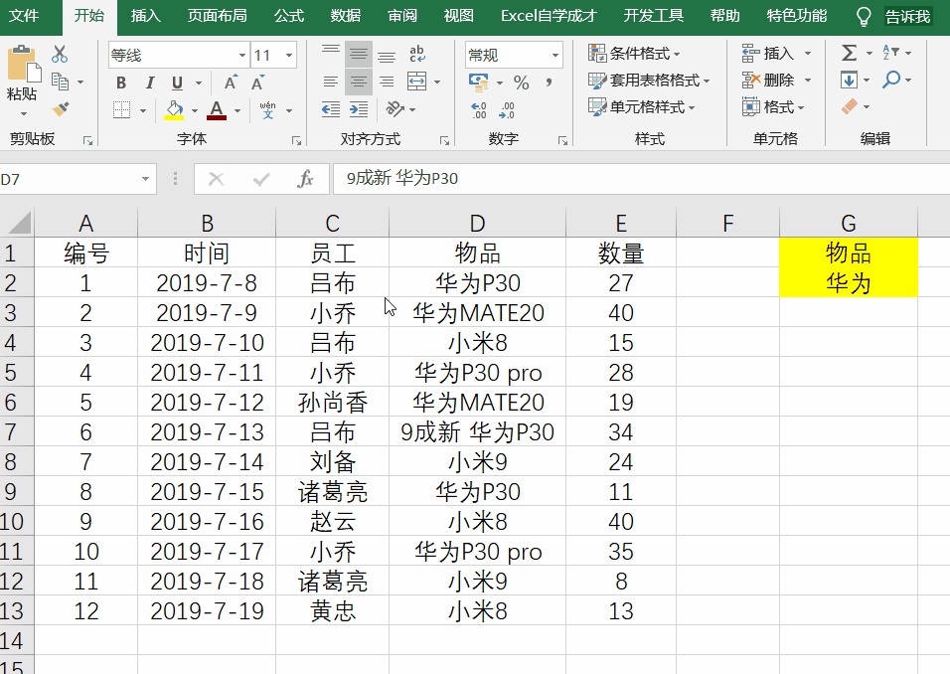Set middle vertical alignment

[x=359, y=55]
